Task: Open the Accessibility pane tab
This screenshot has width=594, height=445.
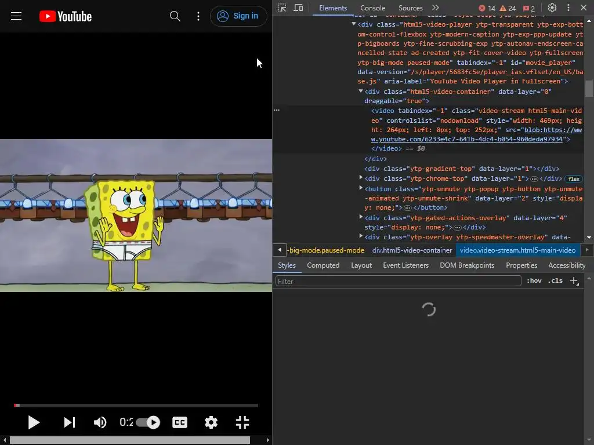Action: (567, 265)
